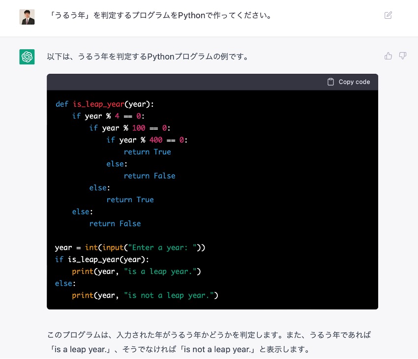Click the 'if year % 4 == 0' line

tap(108, 116)
